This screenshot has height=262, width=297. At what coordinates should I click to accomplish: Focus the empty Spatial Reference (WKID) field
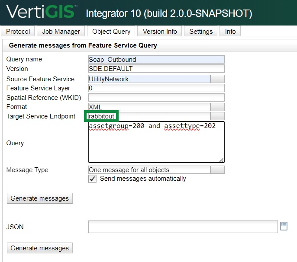156,98
